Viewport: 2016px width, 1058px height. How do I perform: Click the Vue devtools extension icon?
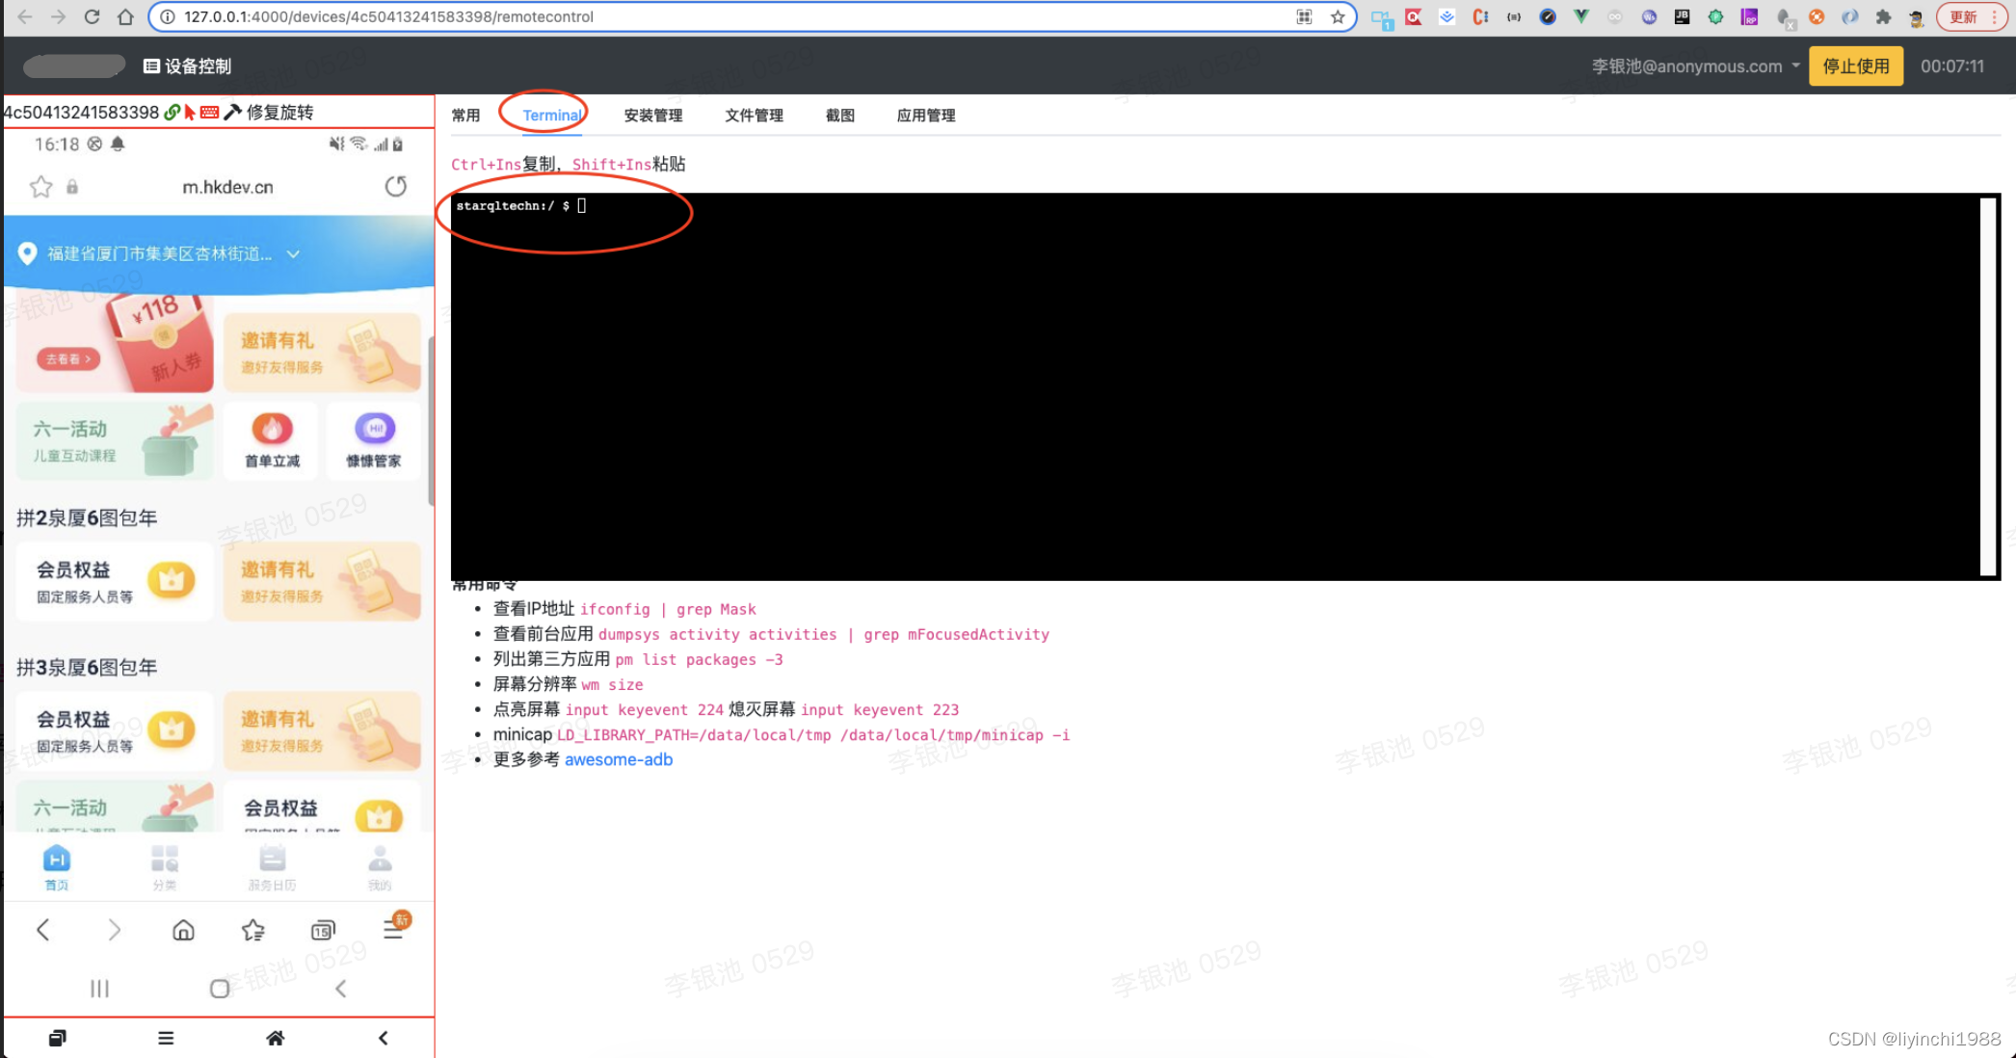pyautogui.click(x=1580, y=16)
